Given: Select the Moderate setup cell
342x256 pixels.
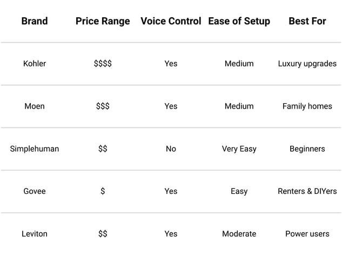Looking at the screenshot, I should [239, 234].
